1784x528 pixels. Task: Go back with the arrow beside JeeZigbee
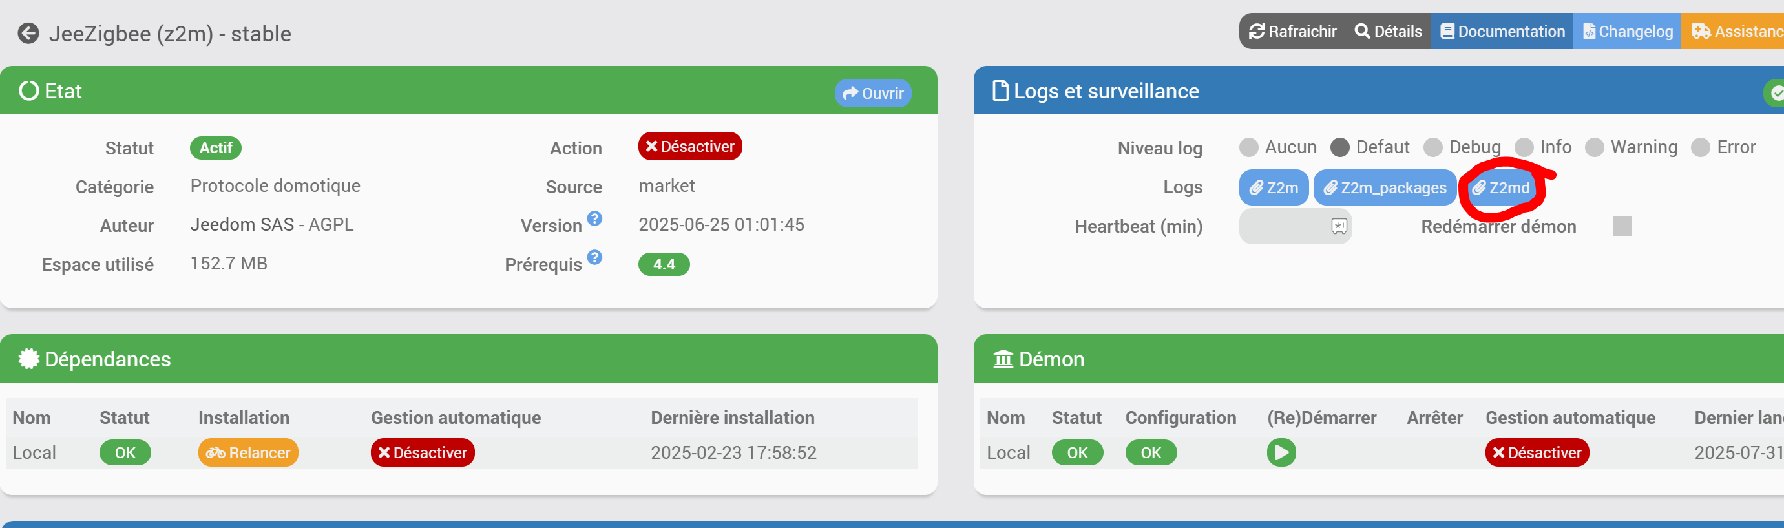28,33
